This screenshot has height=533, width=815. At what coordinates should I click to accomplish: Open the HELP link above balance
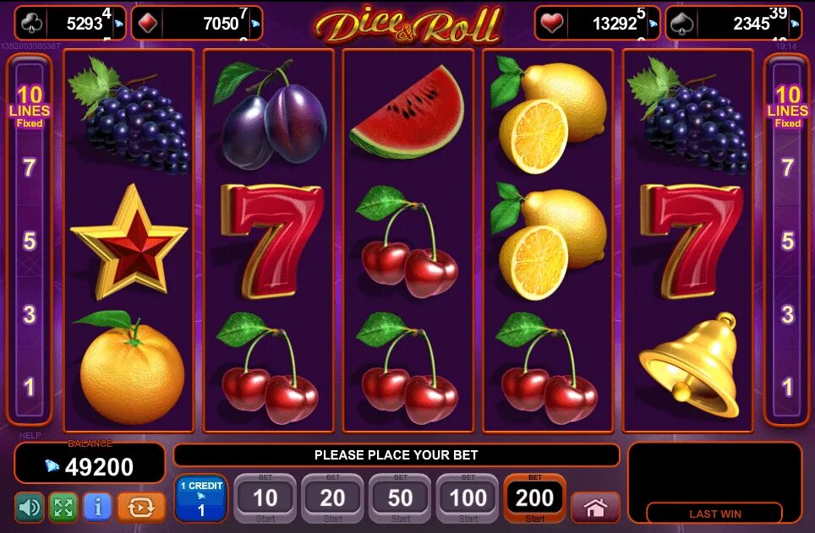pos(30,435)
